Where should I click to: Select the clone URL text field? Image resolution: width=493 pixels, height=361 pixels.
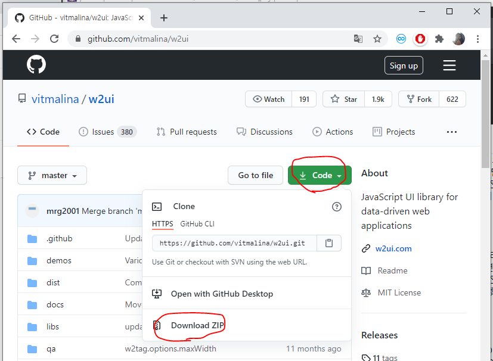click(x=234, y=243)
